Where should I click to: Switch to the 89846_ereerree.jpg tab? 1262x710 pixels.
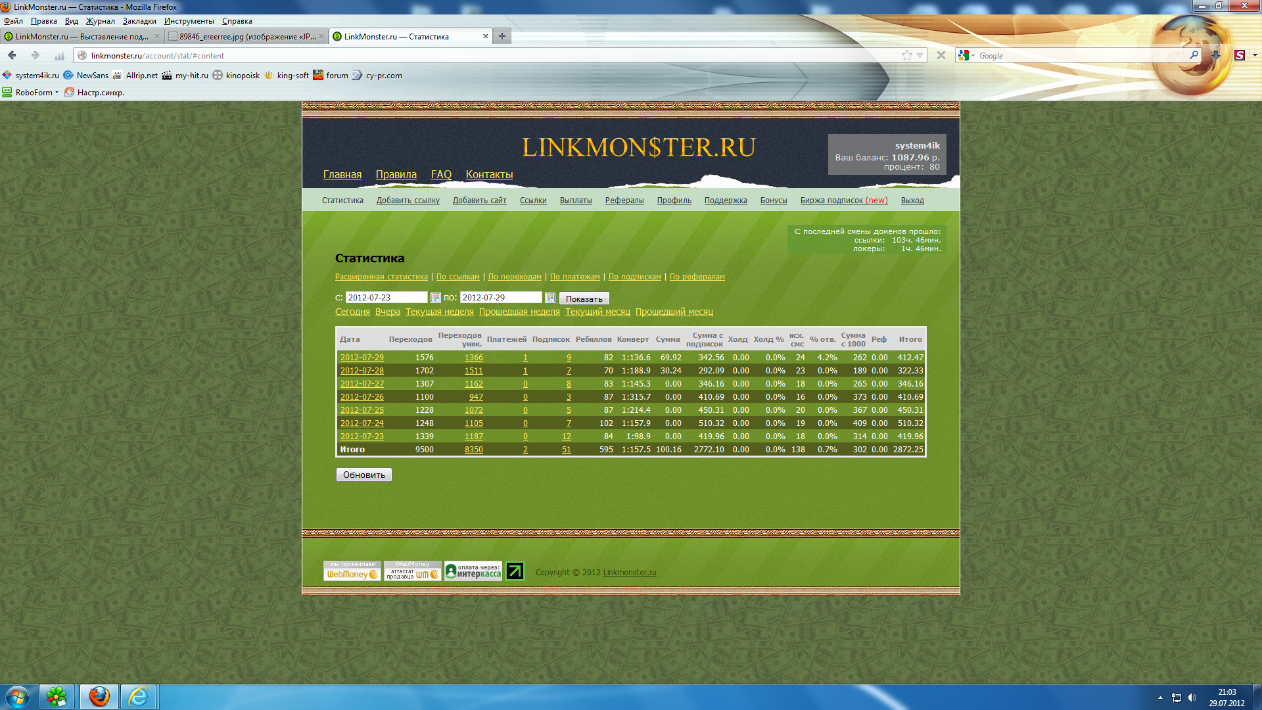pos(246,37)
